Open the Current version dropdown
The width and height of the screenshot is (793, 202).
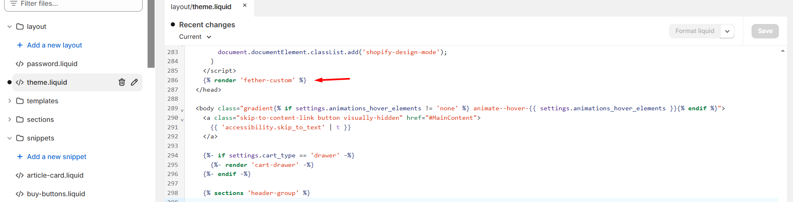(195, 37)
